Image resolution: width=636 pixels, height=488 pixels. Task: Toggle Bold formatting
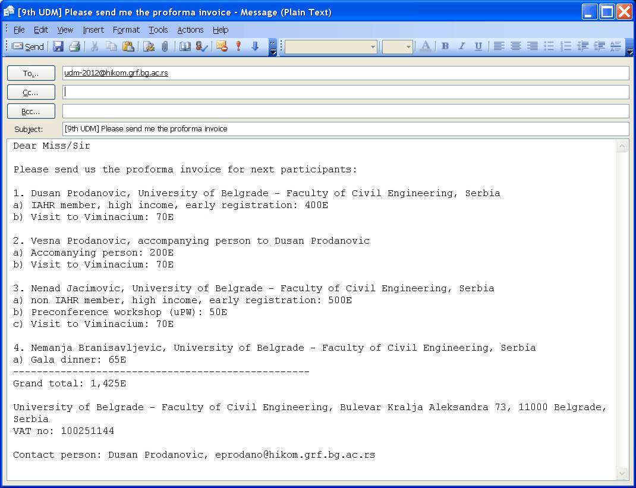click(x=445, y=46)
